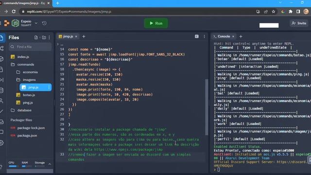Viewport: 311px width, 175px height.
Task: Share this page from the address bar
Action: coord(266,12)
